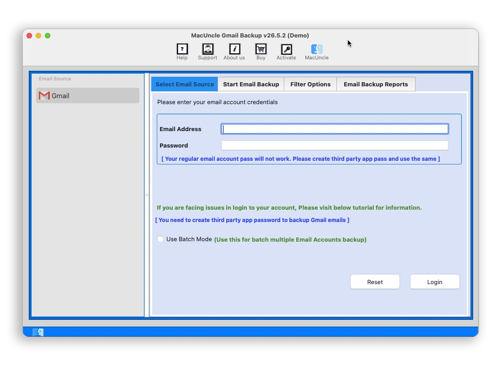Focus the Email Address input field
This screenshot has width=501, height=365.
(335, 129)
